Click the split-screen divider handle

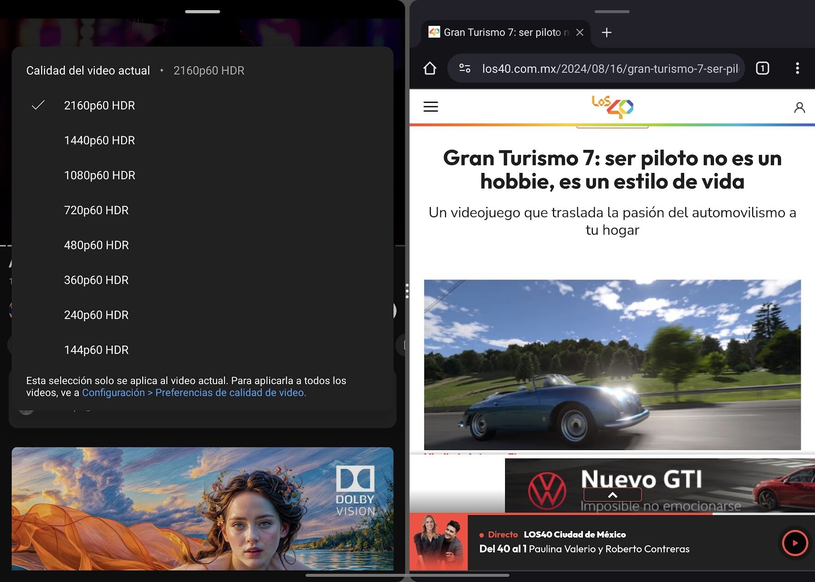[x=407, y=291]
